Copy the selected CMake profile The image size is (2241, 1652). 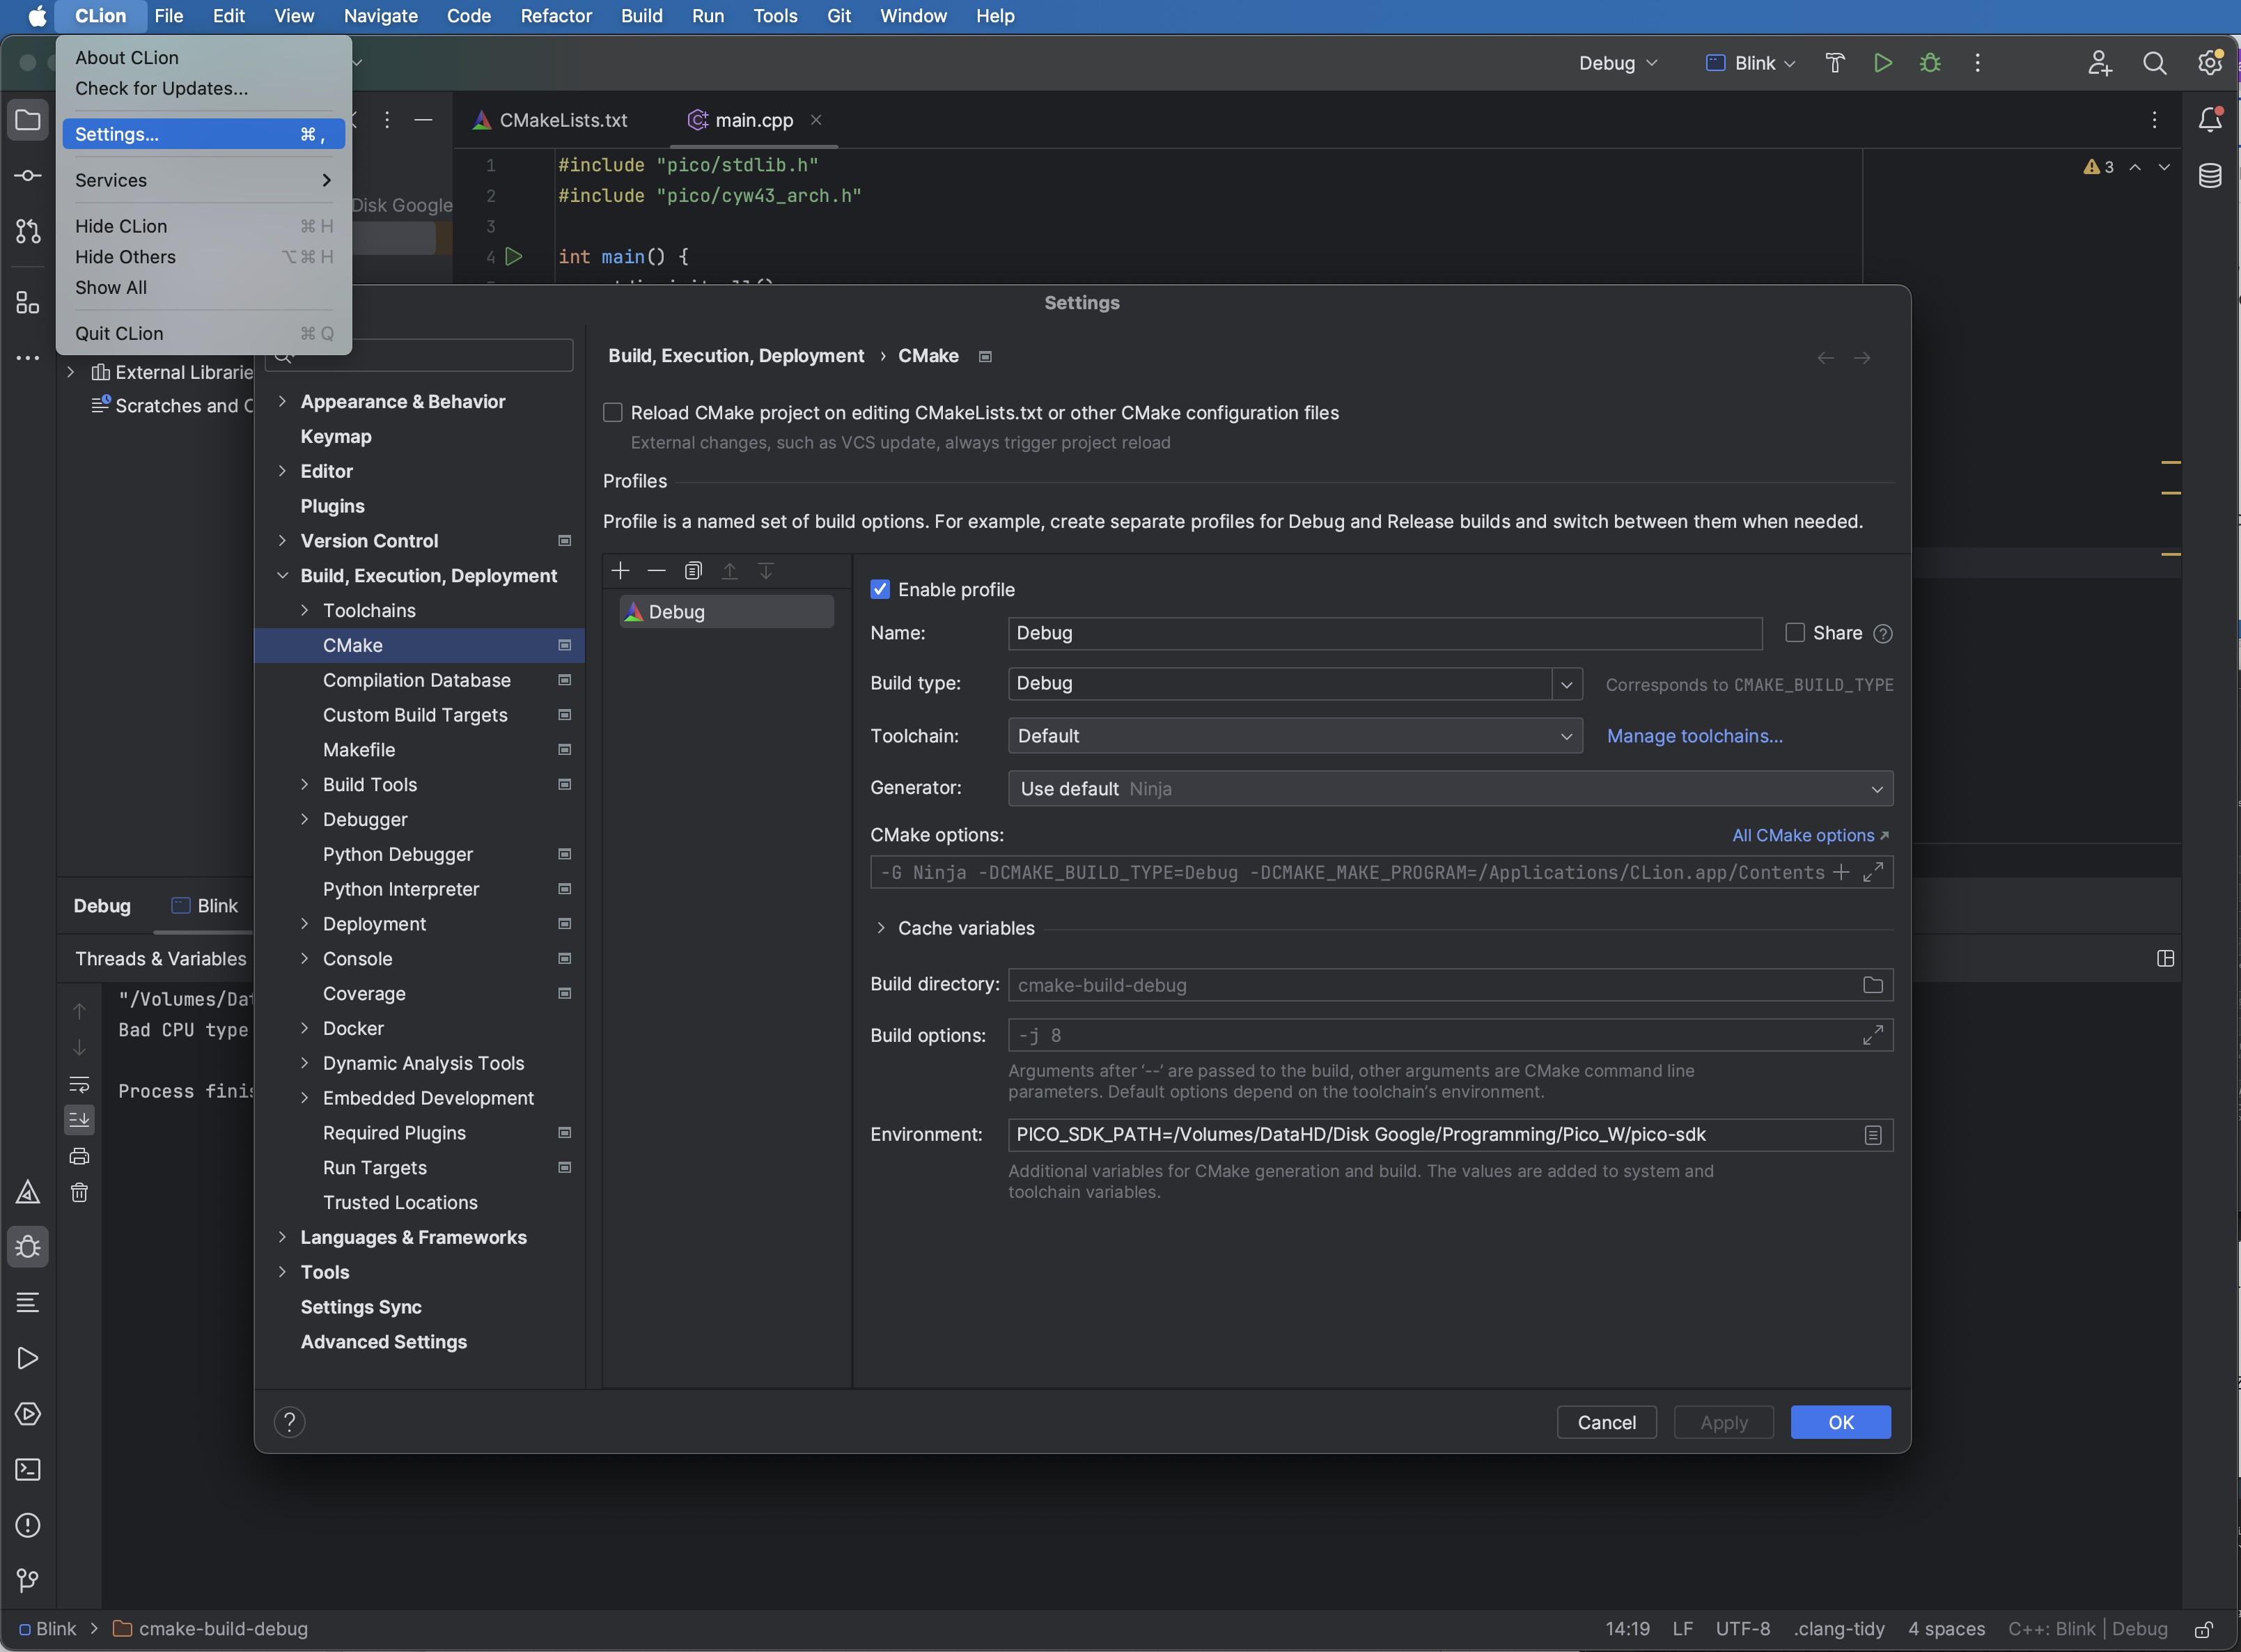[693, 570]
